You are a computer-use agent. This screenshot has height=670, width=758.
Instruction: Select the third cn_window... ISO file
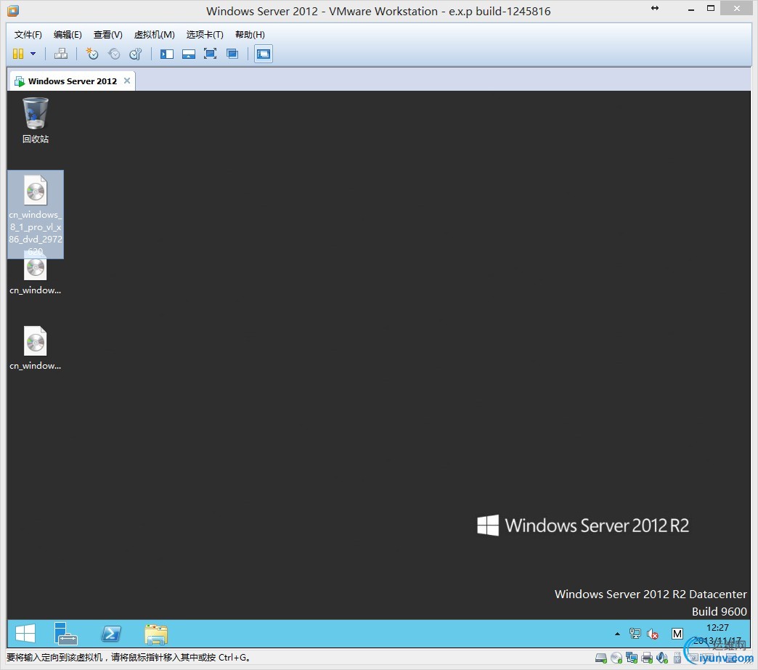[36, 348]
